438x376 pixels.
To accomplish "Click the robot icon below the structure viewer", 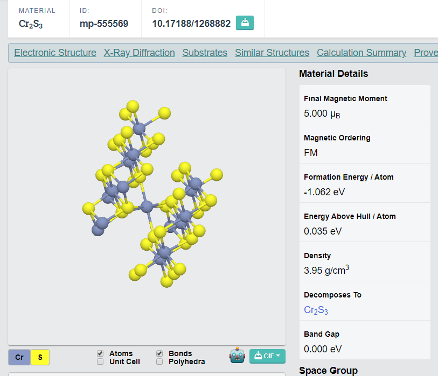I will [237, 356].
